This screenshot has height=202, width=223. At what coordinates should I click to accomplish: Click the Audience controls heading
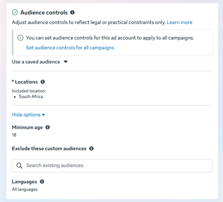(x=44, y=13)
